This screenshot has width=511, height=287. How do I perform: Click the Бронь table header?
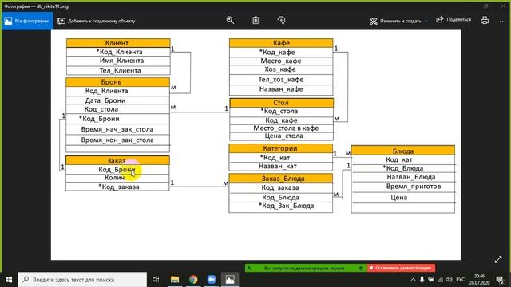tap(117, 82)
